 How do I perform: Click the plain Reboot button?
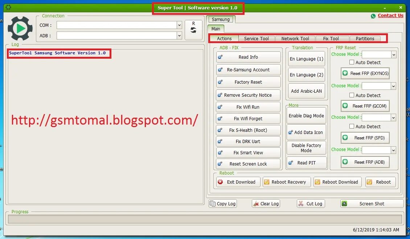coord(380,182)
